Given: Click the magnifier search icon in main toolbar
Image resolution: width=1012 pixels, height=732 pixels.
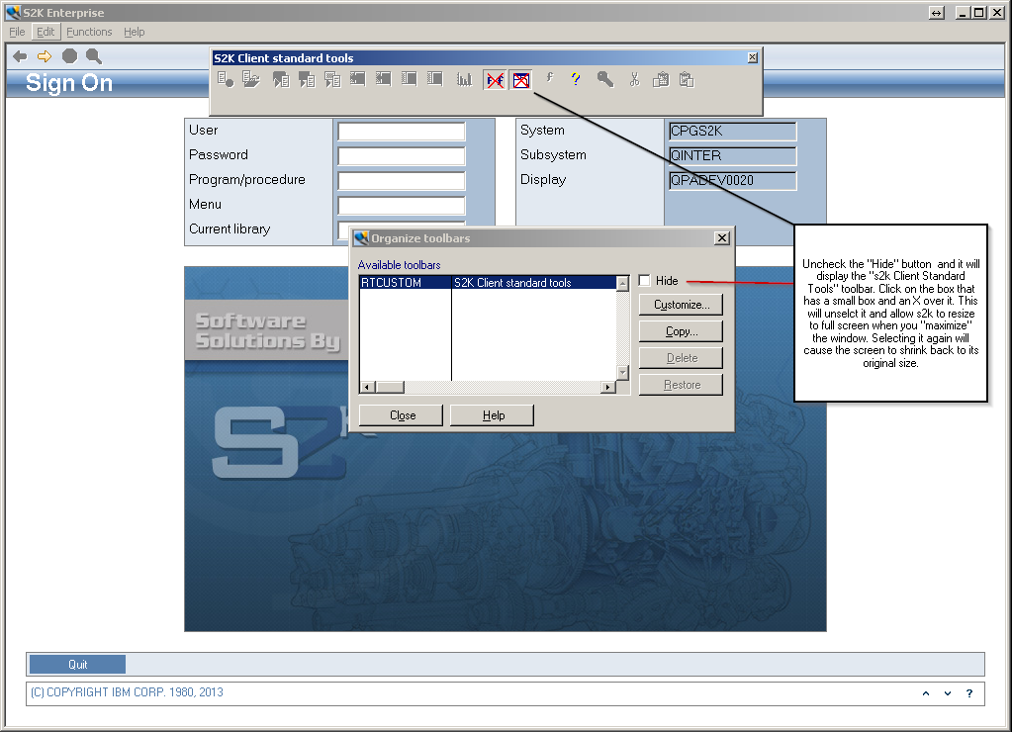Looking at the screenshot, I should tap(94, 56).
